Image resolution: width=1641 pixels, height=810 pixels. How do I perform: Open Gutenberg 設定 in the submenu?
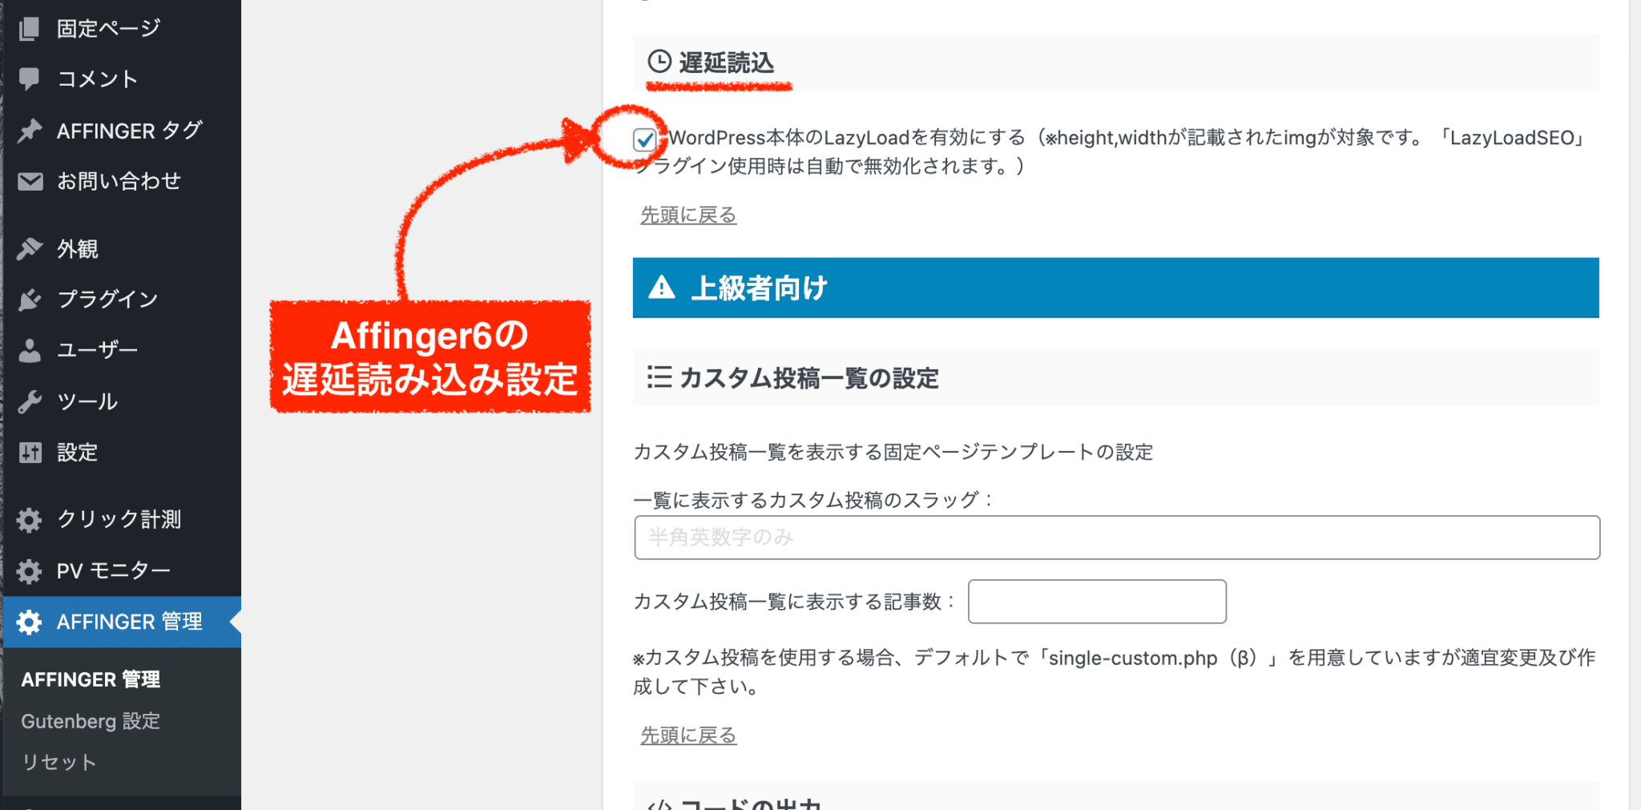(91, 720)
